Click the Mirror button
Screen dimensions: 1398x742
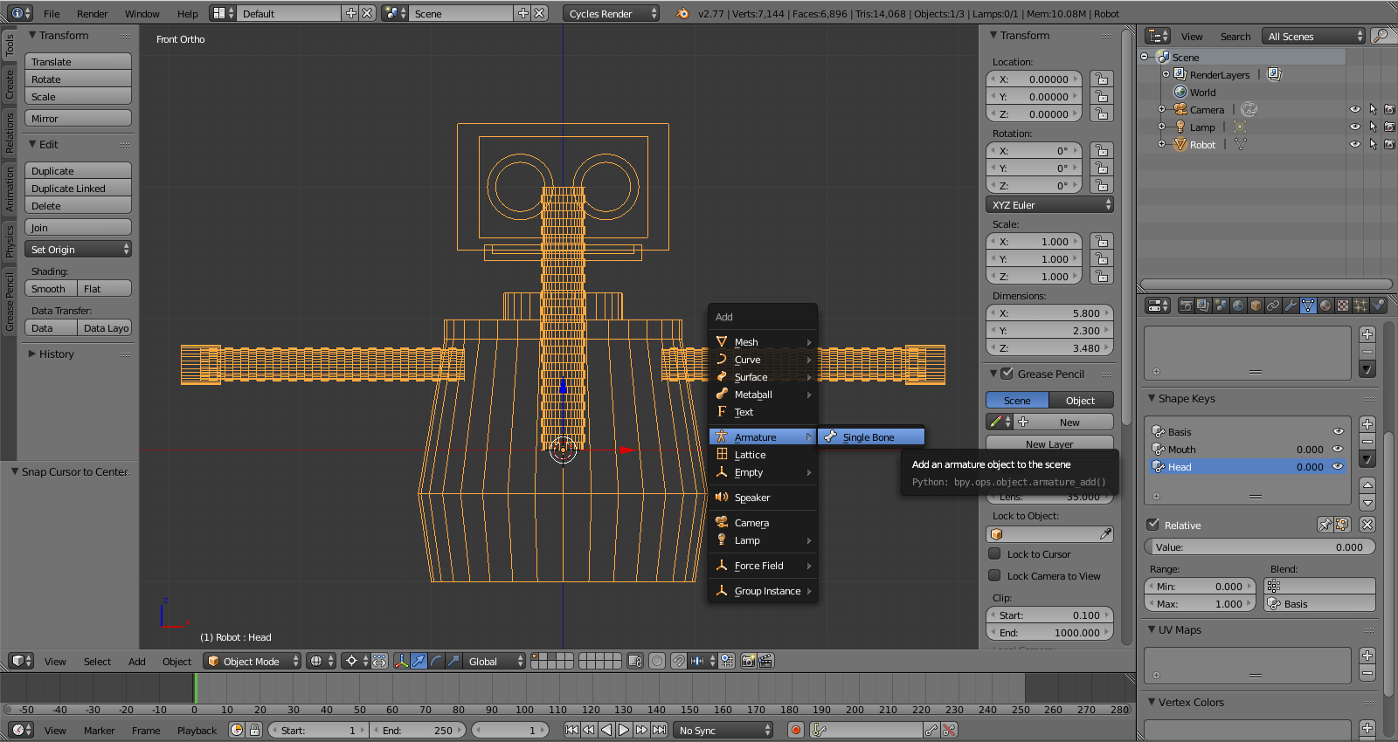pyautogui.click(x=79, y=118)
